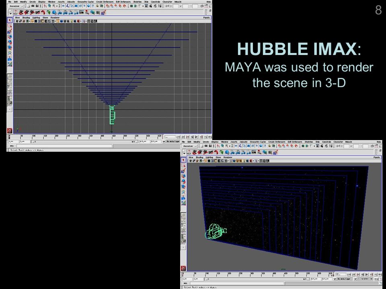Toggle the lock selection icon in top-left status line
386x289 pixels.
coord(97,6)
